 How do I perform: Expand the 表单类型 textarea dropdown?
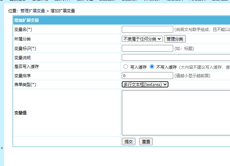pyautogui.click(x=145, y=84)
